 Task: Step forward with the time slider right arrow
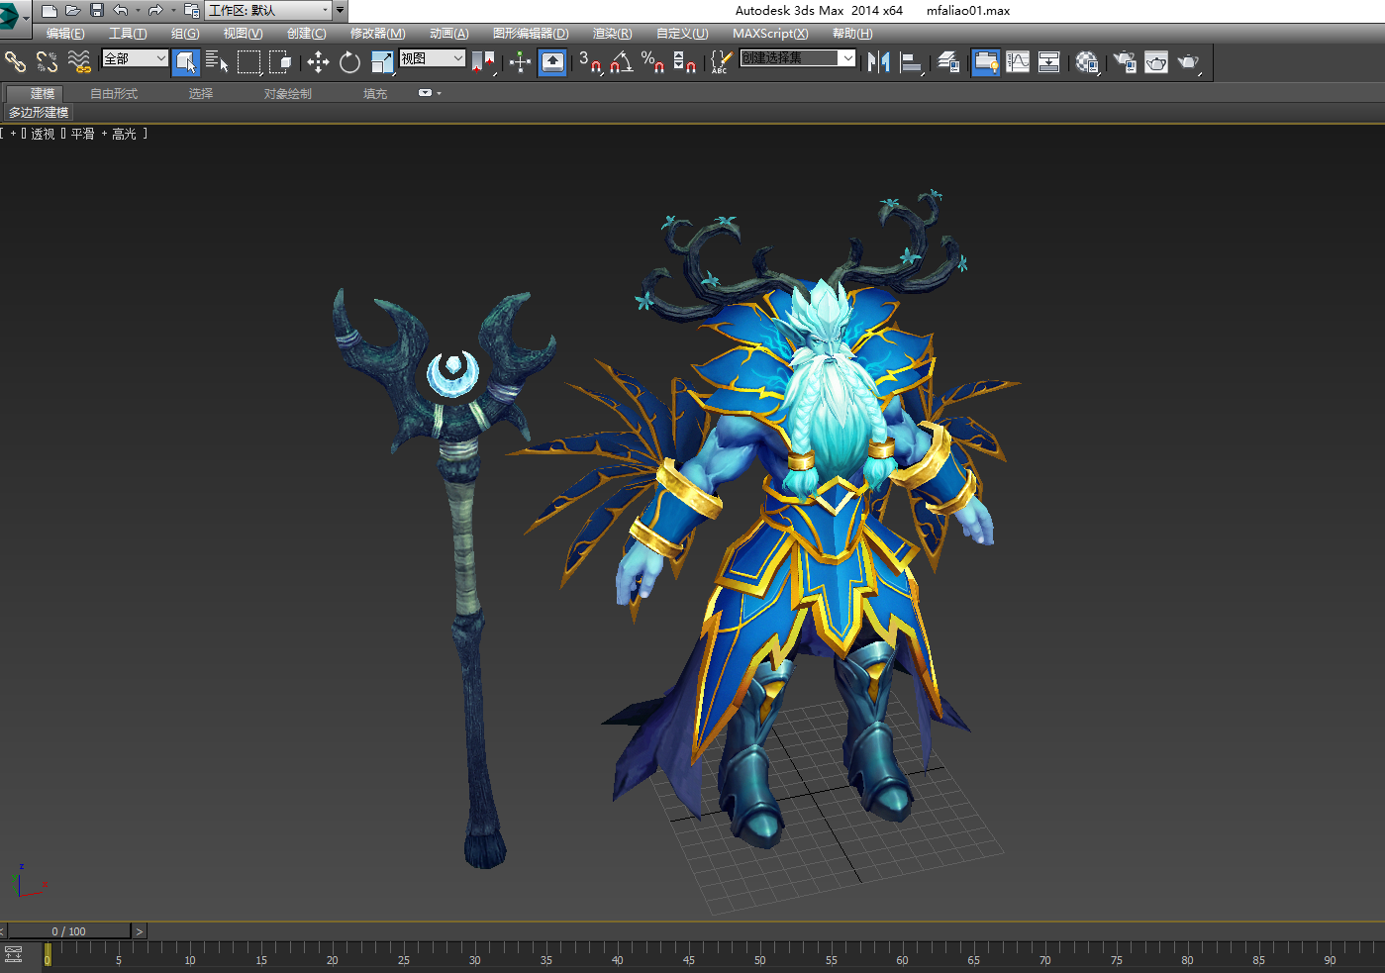point(140,931)
